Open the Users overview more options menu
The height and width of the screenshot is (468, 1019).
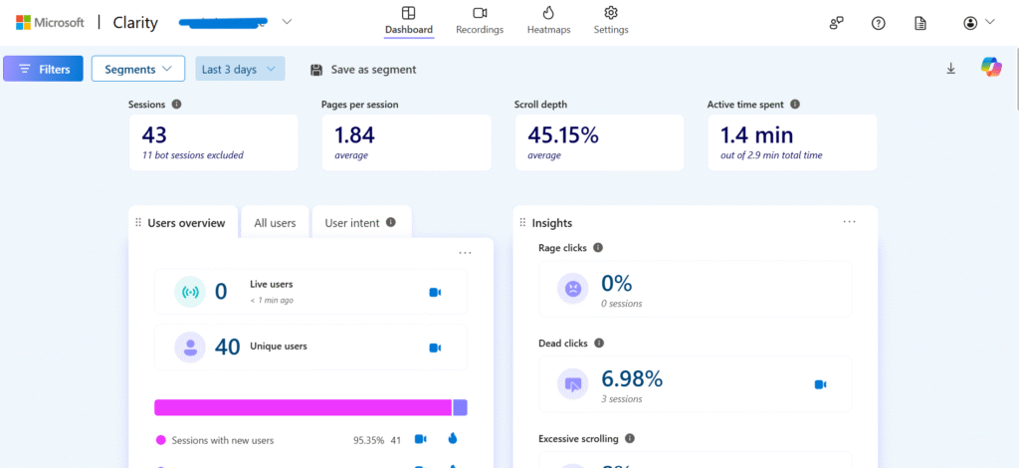click(x=466, y=253)
